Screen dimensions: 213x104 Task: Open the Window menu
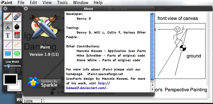click(81, 2)
